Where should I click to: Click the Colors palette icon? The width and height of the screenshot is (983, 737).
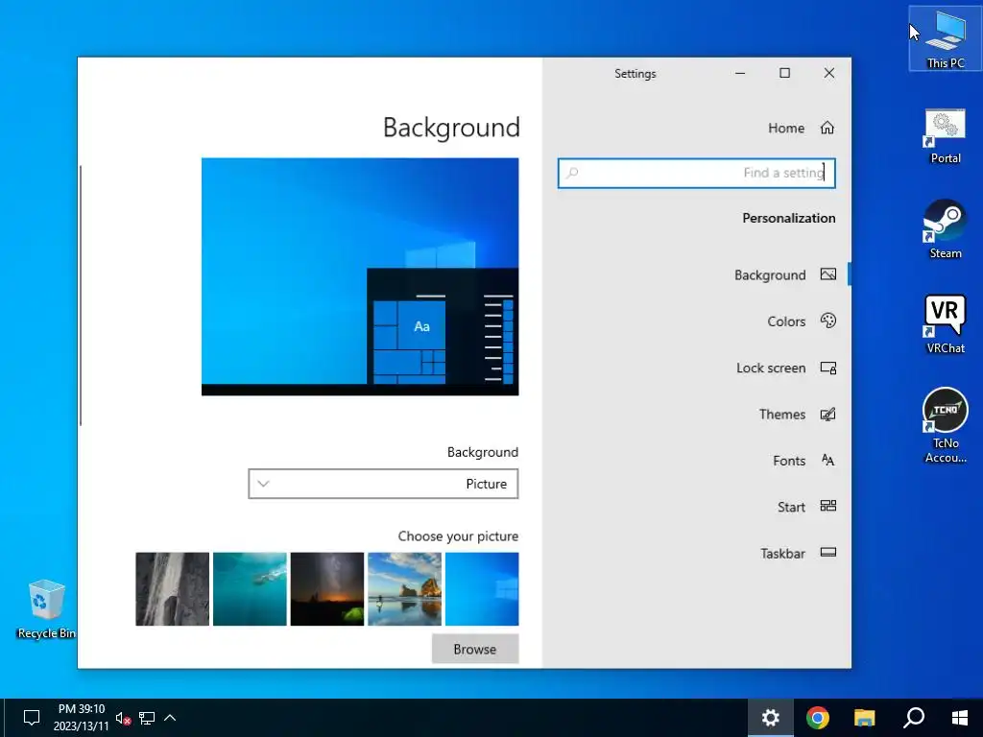(828, 321)
